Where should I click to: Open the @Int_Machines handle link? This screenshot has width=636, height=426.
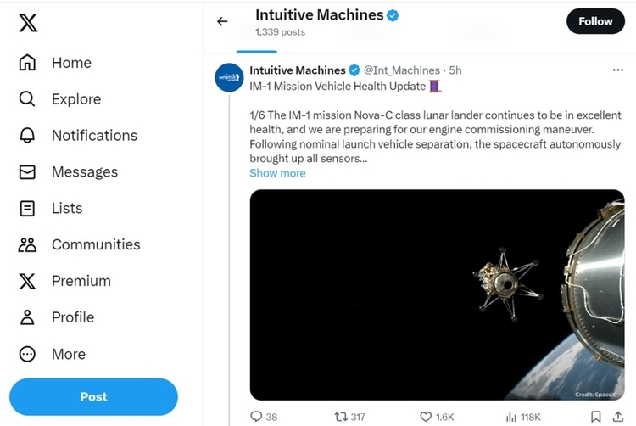click(x=402, y=70)
